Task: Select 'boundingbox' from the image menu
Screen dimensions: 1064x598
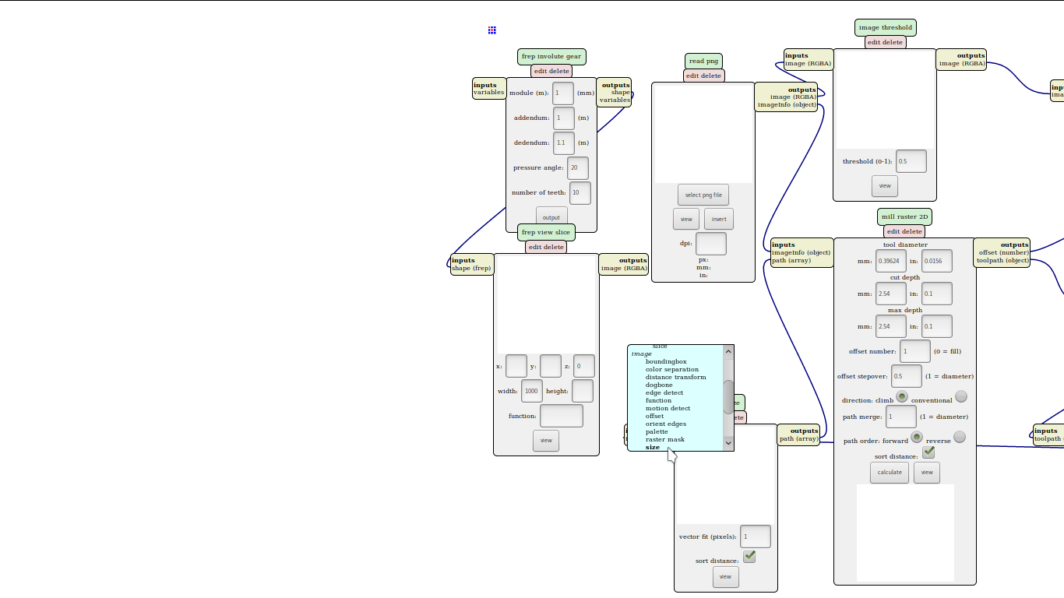Action: pyautogui.click(x=666, y=361)
